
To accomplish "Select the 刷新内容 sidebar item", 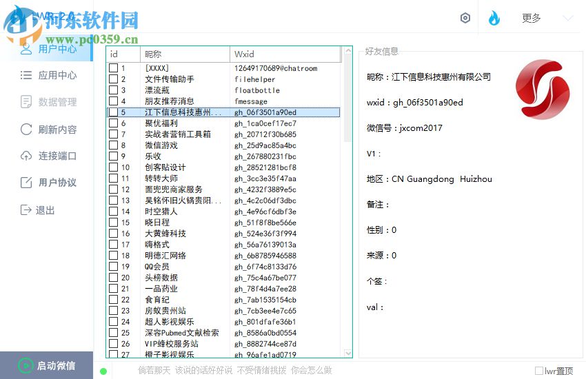I will [47, 130].
